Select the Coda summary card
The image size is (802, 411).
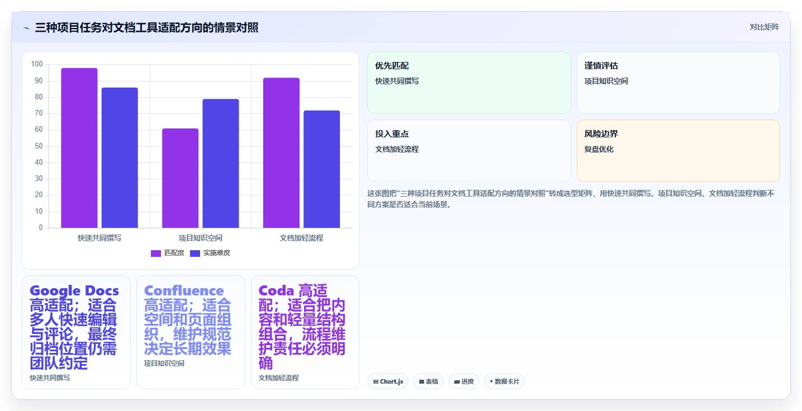tap(305, 332)
